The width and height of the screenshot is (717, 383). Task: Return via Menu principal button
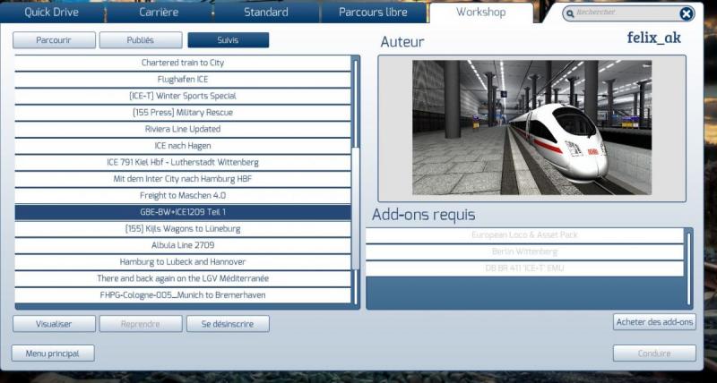[x=53, y=353]
